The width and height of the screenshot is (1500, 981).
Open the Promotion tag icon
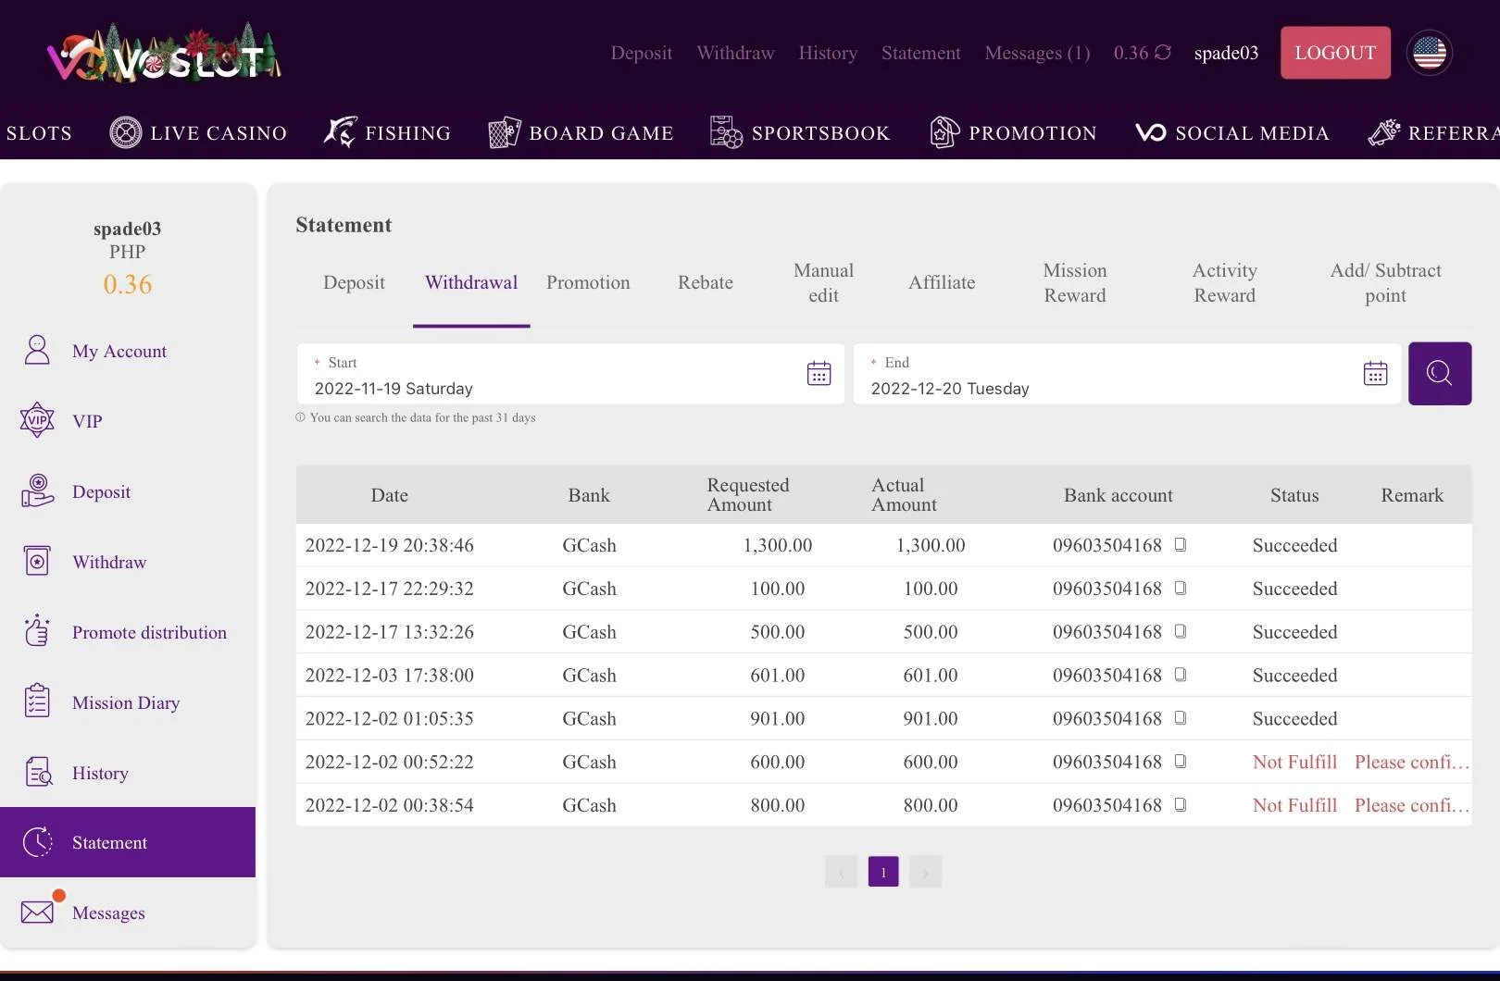point(944,132)
